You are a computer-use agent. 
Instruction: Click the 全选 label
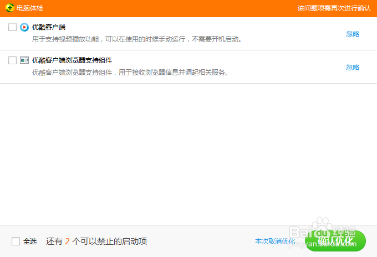[30, 241]
